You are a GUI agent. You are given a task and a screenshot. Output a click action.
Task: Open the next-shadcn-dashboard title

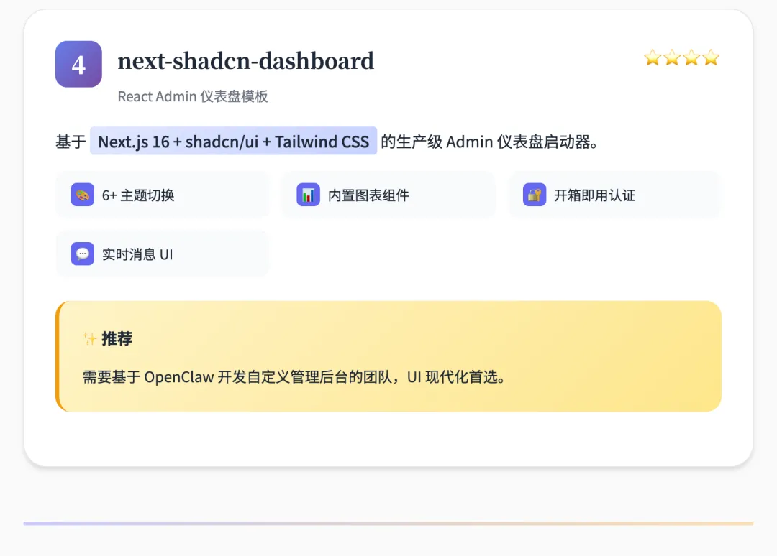point(245,61)
